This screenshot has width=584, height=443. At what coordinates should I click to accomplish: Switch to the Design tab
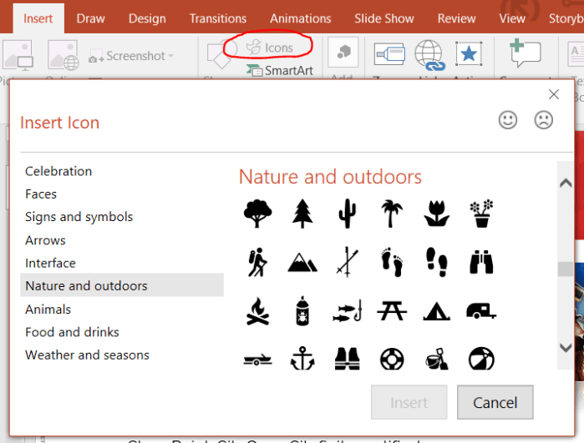[x=147, y=18]
